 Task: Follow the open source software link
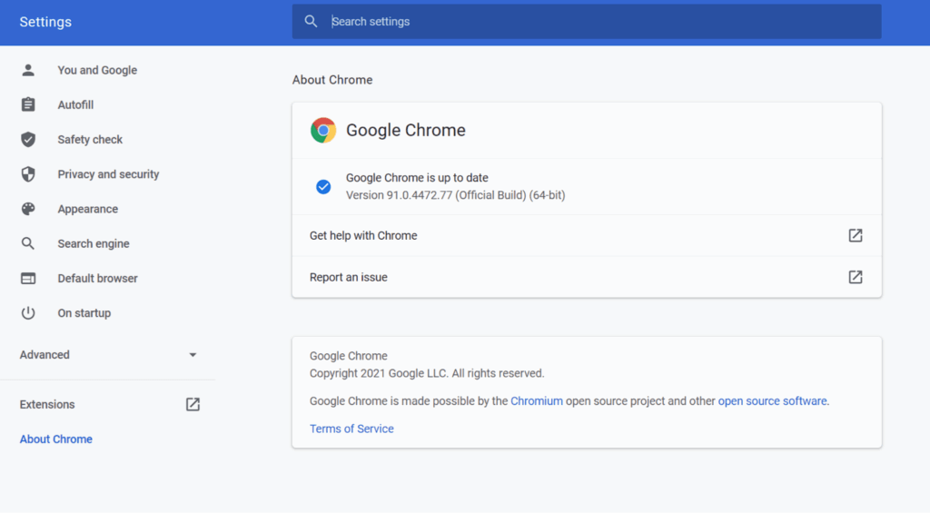772,400
